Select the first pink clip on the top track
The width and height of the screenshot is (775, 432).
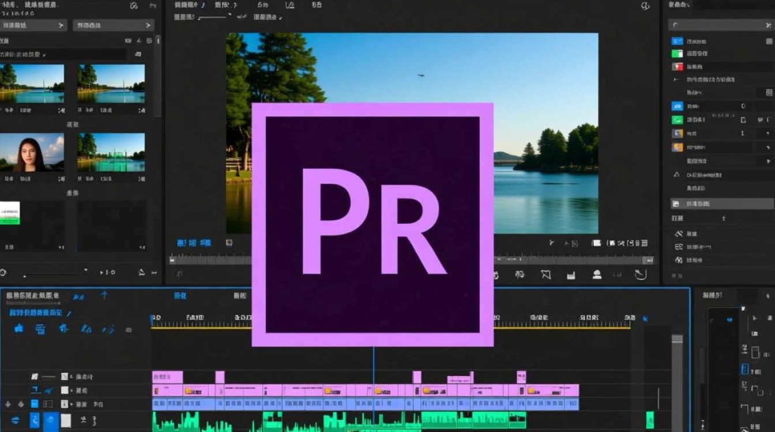[167, 377]
